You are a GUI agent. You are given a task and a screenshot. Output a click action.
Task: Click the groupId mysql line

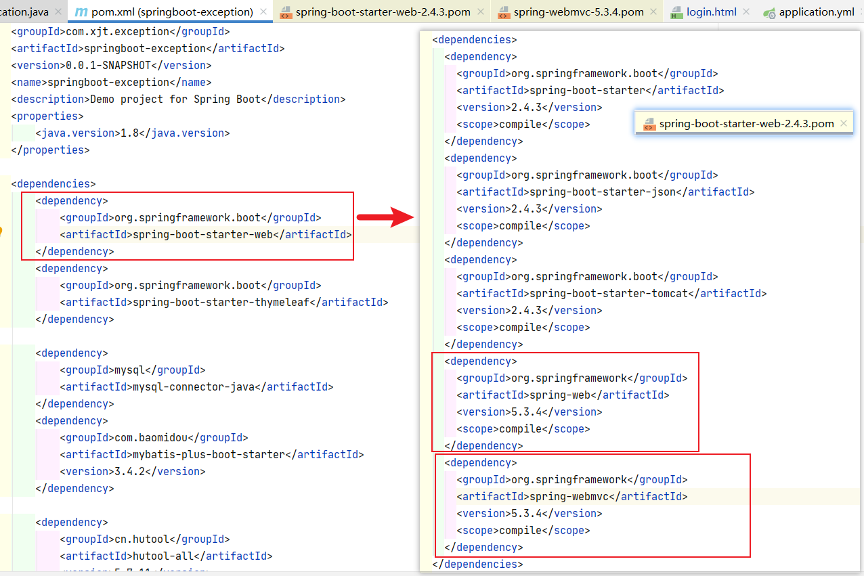coord(133,370)
